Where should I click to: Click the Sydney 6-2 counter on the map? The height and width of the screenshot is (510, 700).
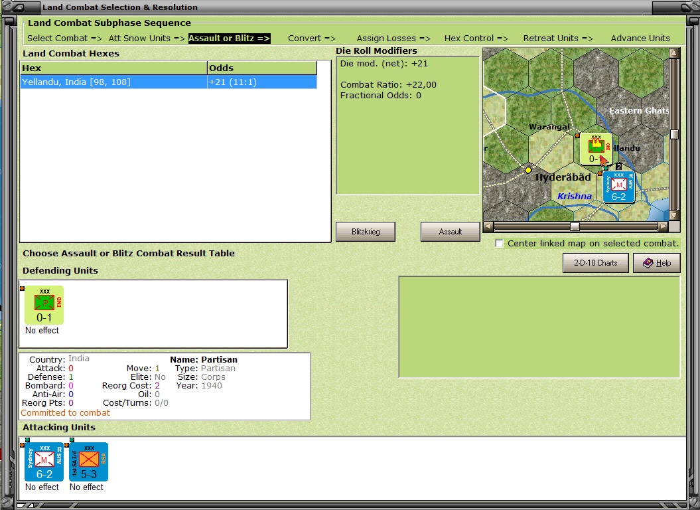(619, 187)
